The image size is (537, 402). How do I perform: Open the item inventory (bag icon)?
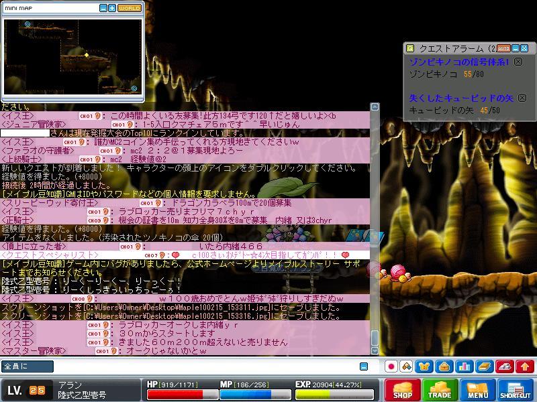[444, 366]
